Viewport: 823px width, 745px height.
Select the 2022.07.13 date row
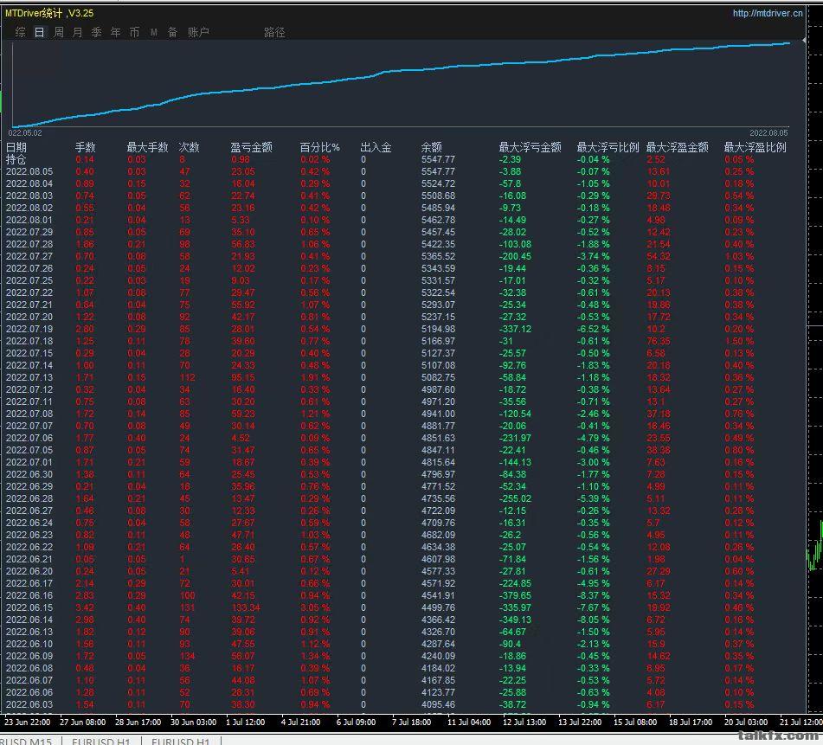pos(29,378)
